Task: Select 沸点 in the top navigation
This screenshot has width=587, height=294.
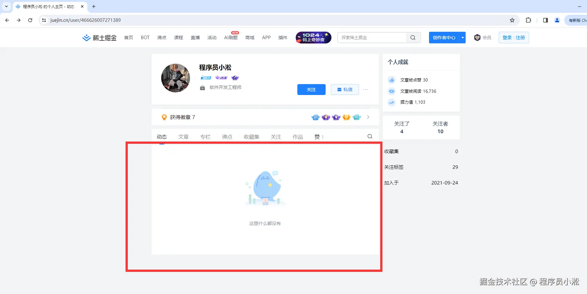Action: click(162, 38)
